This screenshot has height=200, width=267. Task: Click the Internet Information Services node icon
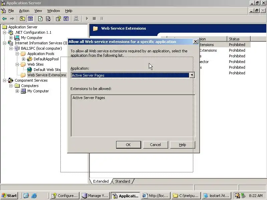pyautogui.click(x=11, y=43)
